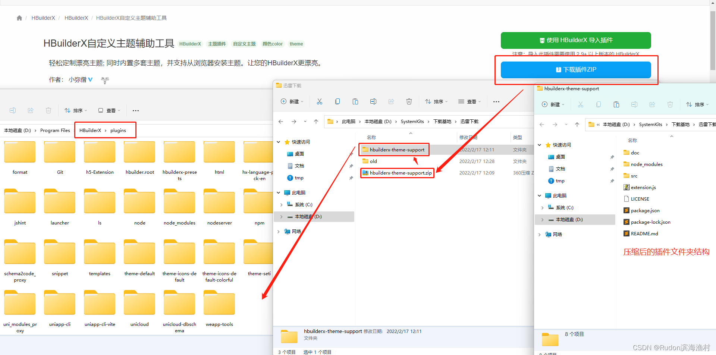
Task: Click the blue 下载插件ZIP button
Action: pyautogui.click(x=576, y=70)
